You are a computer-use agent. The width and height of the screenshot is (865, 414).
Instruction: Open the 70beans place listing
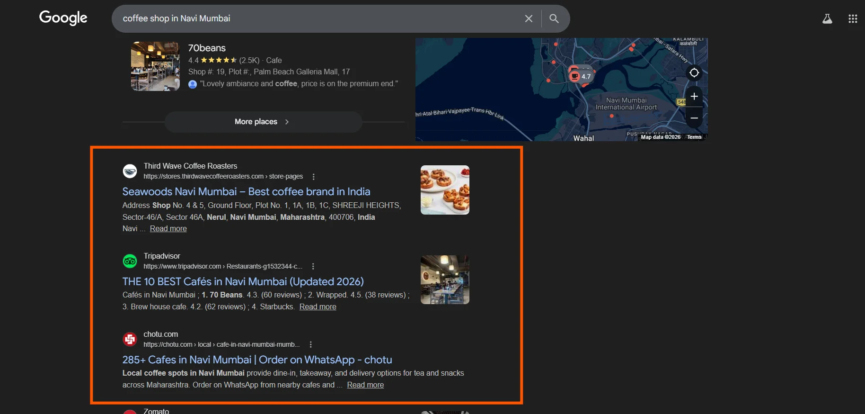[207, 48]
